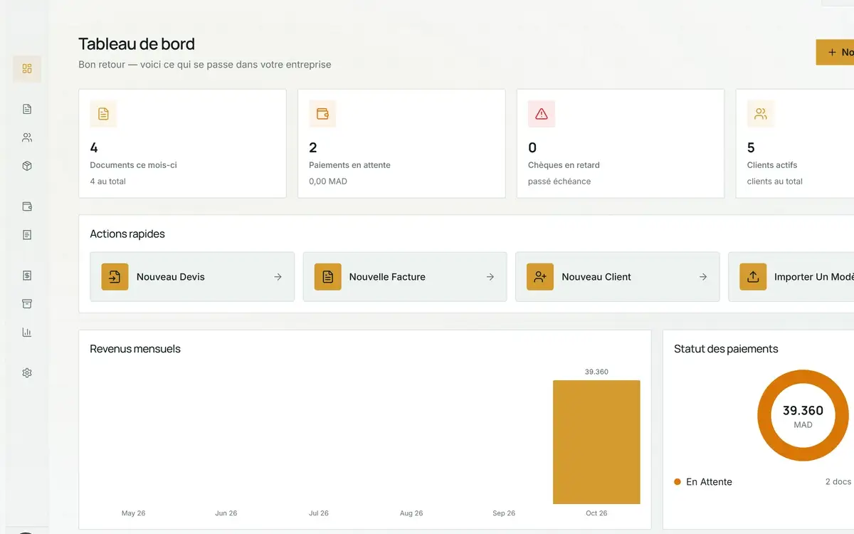This screenshot has height=534, width=854.
Task: Click the En Attente legend entry
Action: (x=703, y=482)
